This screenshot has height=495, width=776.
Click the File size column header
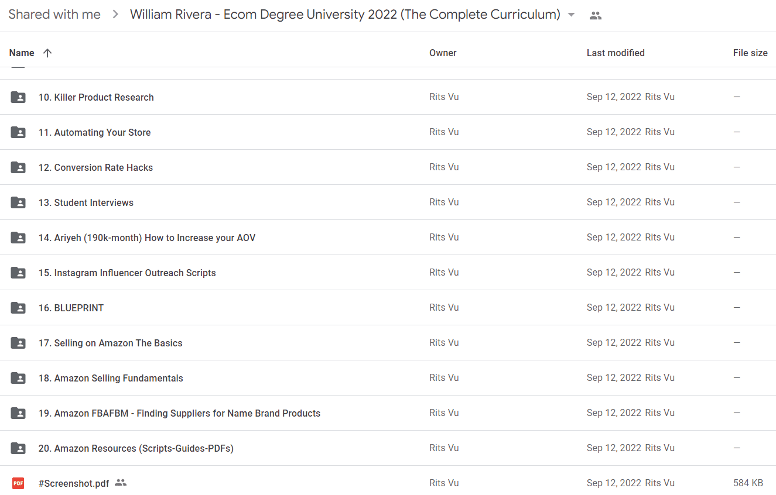pyautogui.click(x=750, y=53)
